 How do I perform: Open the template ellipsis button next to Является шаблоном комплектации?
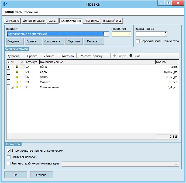click(x=177, y=164)
